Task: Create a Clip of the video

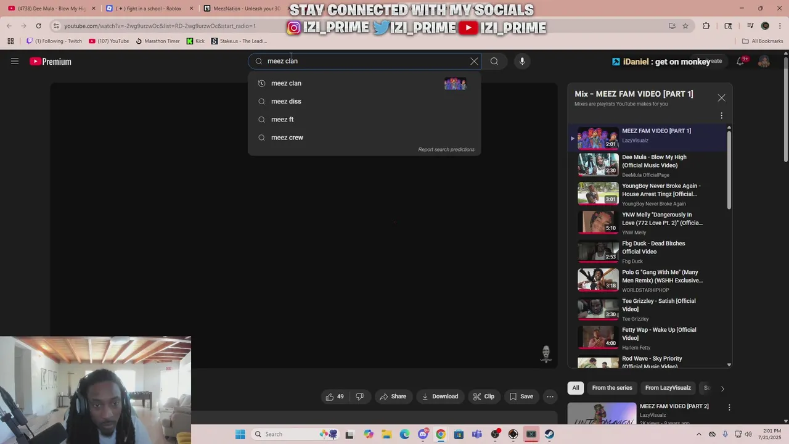Action: 483,397
